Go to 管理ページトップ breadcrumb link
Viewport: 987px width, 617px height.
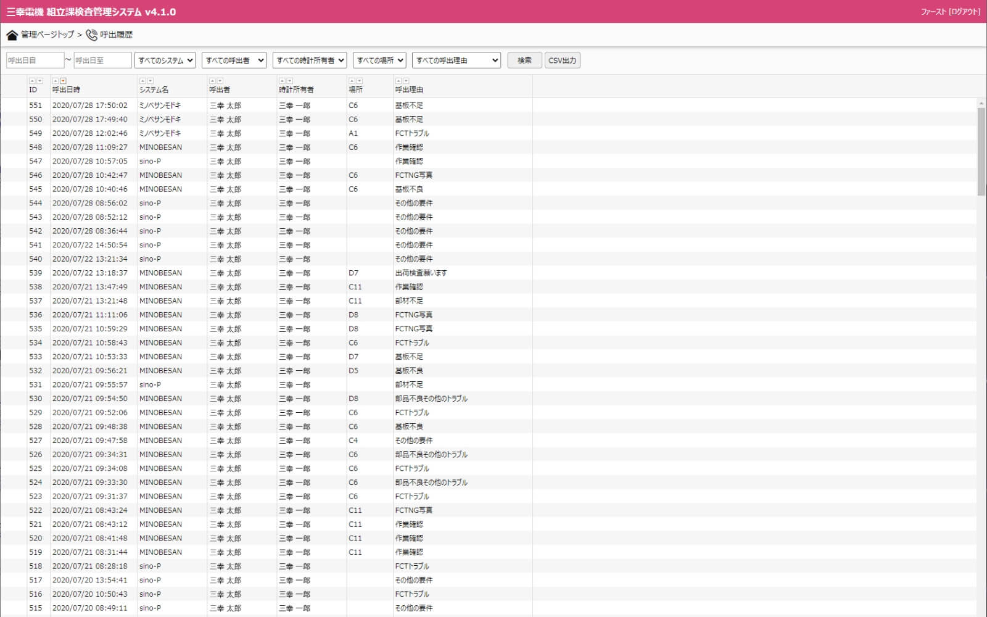47,35
